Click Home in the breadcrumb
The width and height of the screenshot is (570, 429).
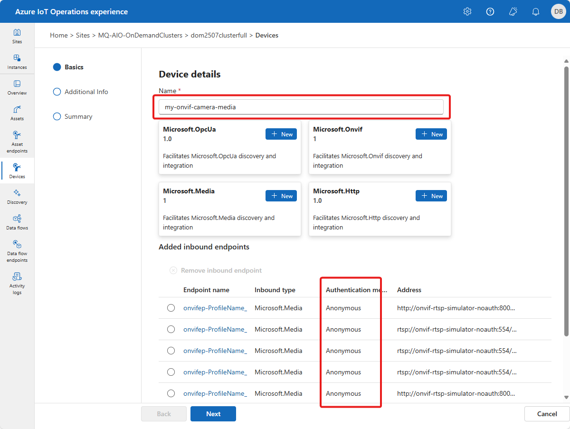(59, 35)
